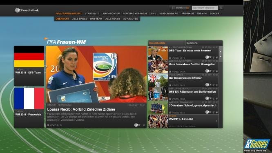Viewport: 272px width, 153px height.
Task: Click the Suchbegriff search input field
Action: tap(205, 8)
